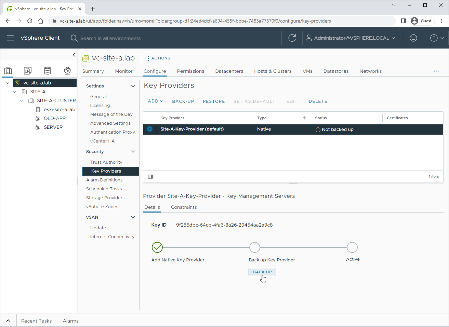The width and height of the screenshot is (449, 327).
Task: Open Scheduled Tasks page
Action: [x=104, y=189]
